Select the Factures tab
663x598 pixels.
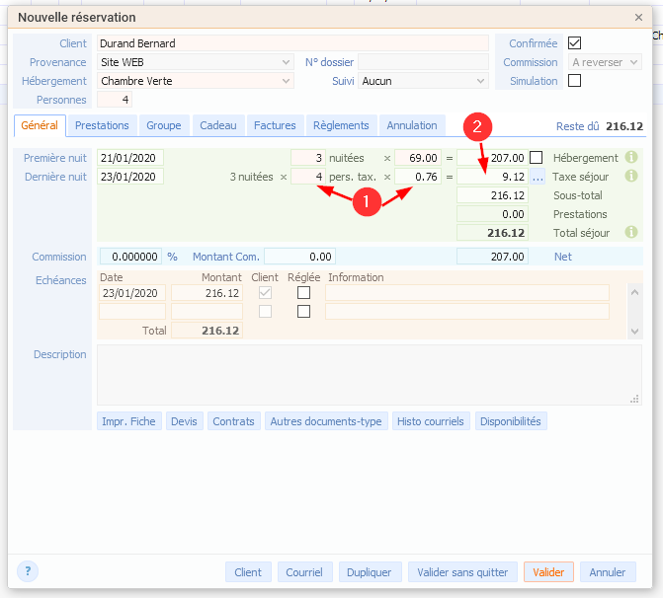(275, 126)
